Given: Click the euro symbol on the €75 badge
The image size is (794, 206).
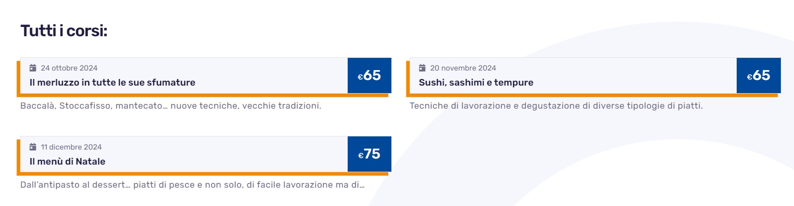Looking at the screenshot, I should 361,156.
